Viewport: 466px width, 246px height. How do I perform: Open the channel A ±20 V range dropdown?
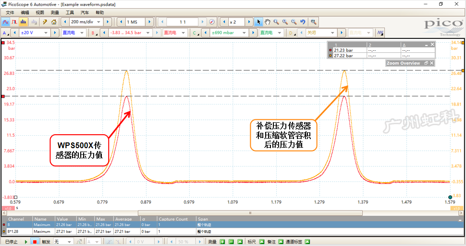(46, 33)
